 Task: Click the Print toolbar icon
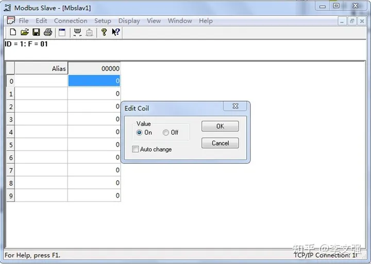[x=48, y=32]
